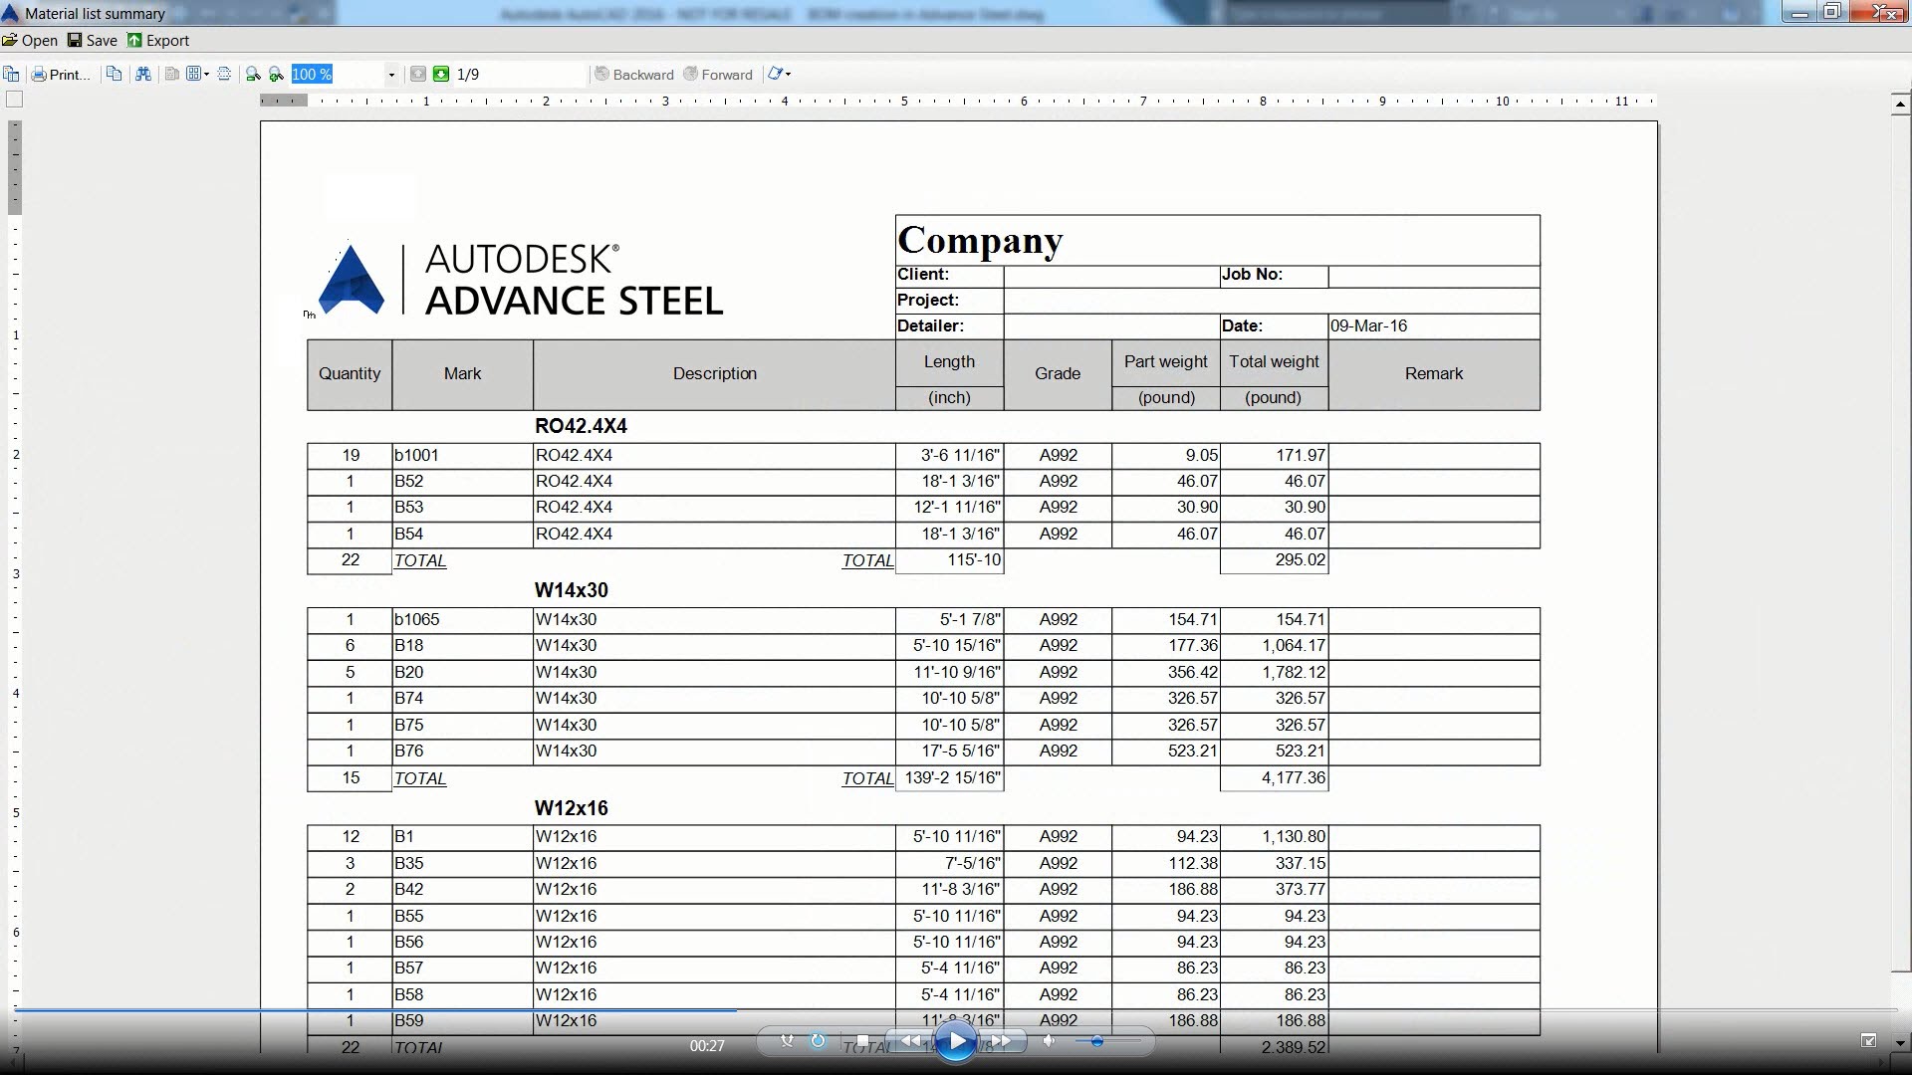Click the page number field showing 1/9
Image resolution: width=1912 pixels, height=1075 pixels.
(467, 74)
